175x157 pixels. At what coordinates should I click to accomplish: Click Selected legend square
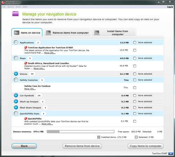[136, 137]
